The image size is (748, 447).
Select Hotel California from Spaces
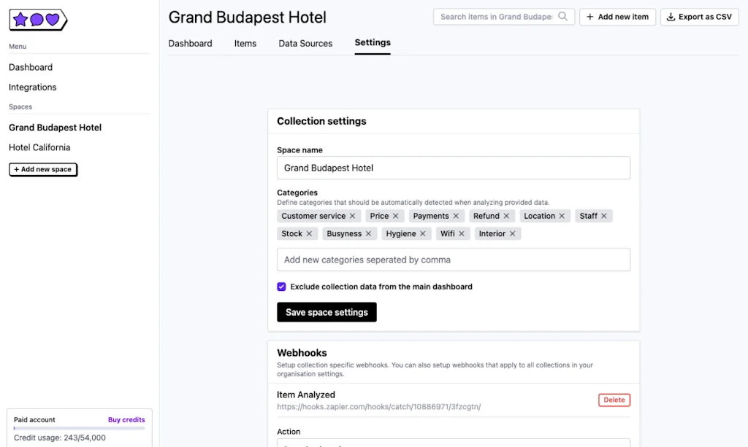click(x=39, y=147)
